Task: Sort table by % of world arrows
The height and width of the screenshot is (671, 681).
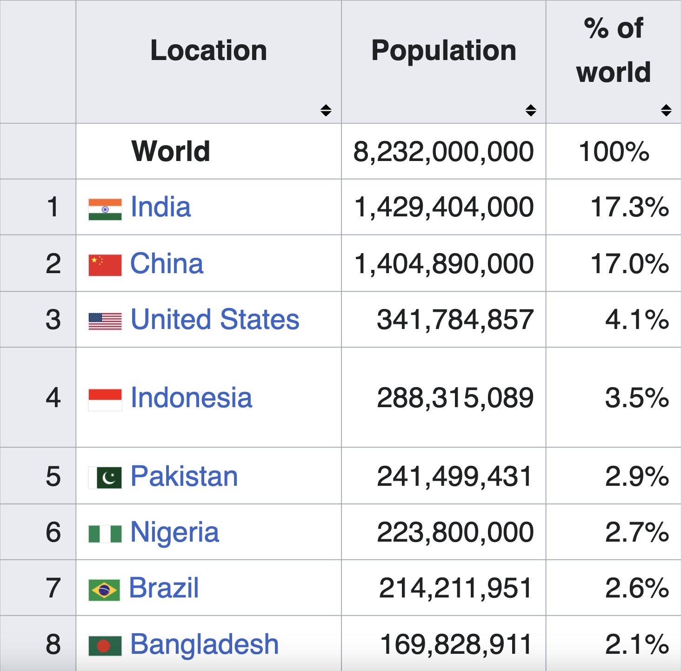Action: tap(666, 110)
